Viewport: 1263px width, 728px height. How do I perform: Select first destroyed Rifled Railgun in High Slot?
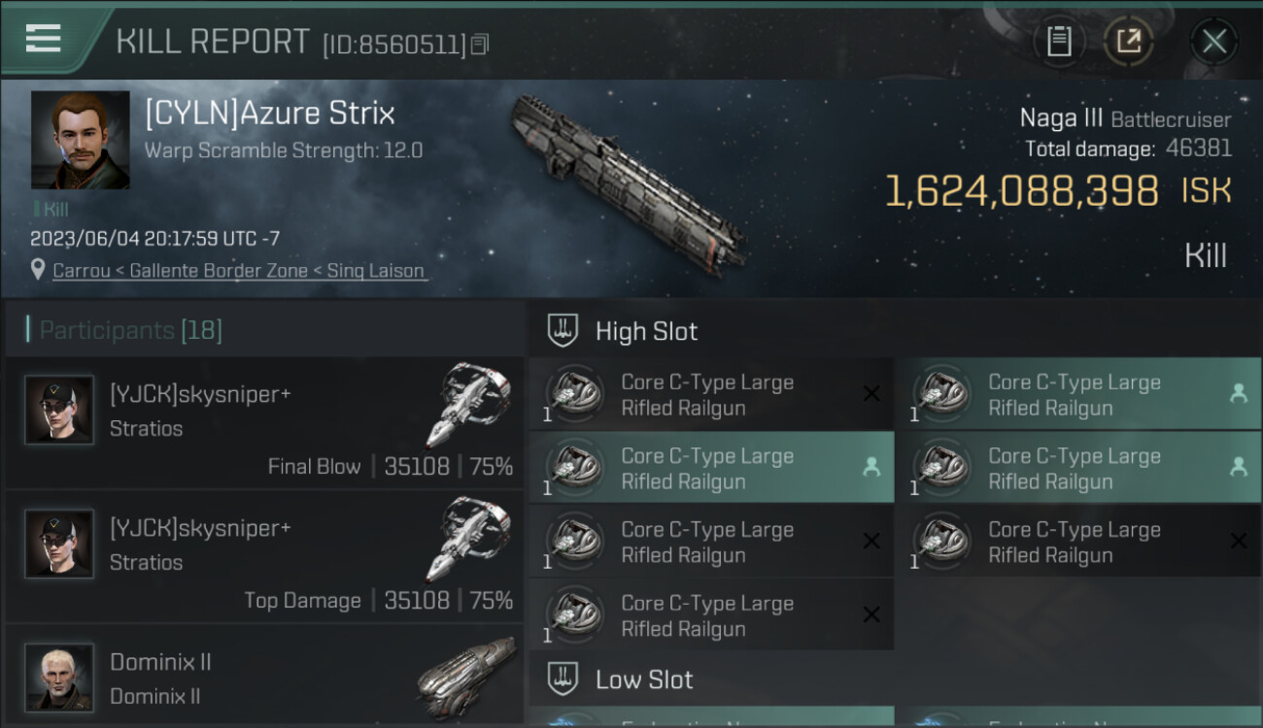(x=711, y=395)
